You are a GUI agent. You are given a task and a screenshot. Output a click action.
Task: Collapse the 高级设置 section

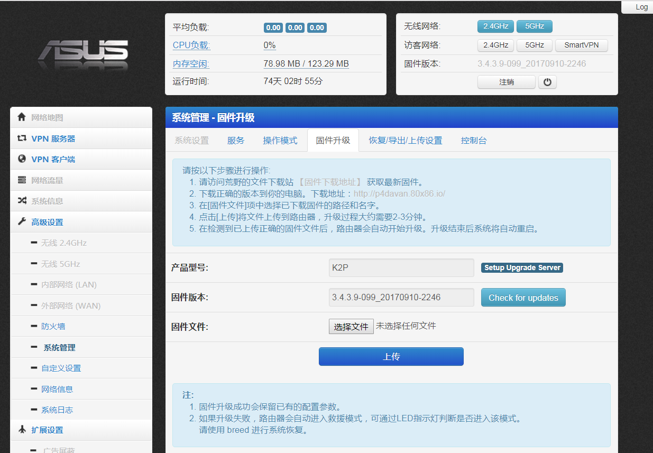(81, 222)
